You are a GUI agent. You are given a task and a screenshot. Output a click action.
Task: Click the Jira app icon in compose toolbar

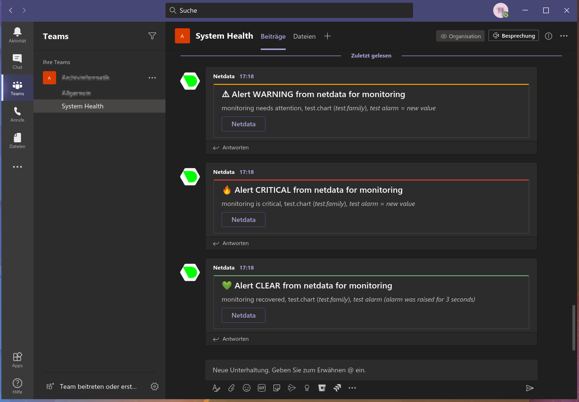click(337, 388)
